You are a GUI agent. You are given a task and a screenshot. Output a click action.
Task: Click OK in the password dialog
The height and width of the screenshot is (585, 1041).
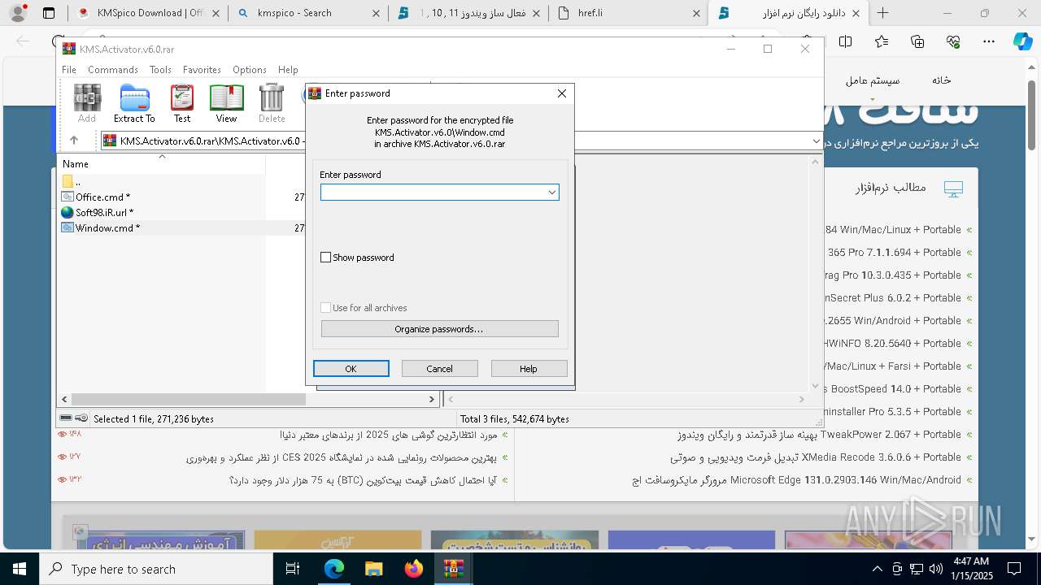351,369
